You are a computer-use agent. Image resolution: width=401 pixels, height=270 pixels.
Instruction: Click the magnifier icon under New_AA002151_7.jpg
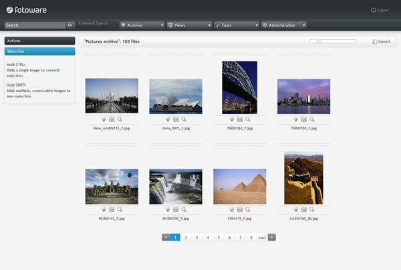click(x=120, y=119)
